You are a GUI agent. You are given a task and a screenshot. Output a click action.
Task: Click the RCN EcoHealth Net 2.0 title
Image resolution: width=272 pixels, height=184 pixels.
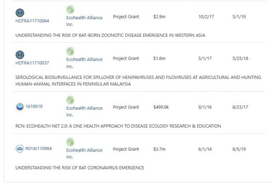click(118, 126)
